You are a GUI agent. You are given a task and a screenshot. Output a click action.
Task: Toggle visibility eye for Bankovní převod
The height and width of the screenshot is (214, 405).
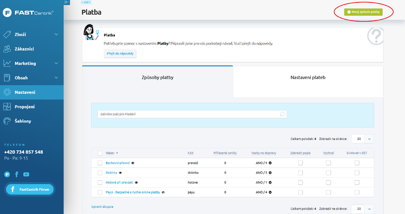point(133,163)
